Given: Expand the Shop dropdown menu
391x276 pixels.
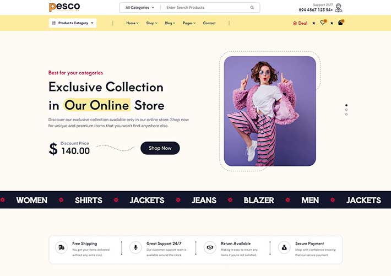Looking at the screenshot, I should 151,23.
